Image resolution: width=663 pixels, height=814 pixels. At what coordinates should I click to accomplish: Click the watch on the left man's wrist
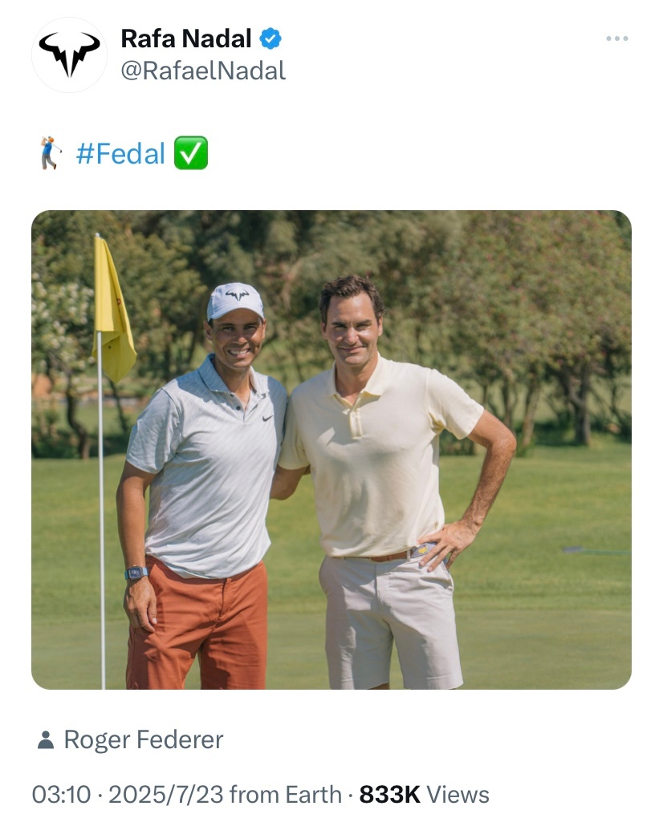pos(136,573)
